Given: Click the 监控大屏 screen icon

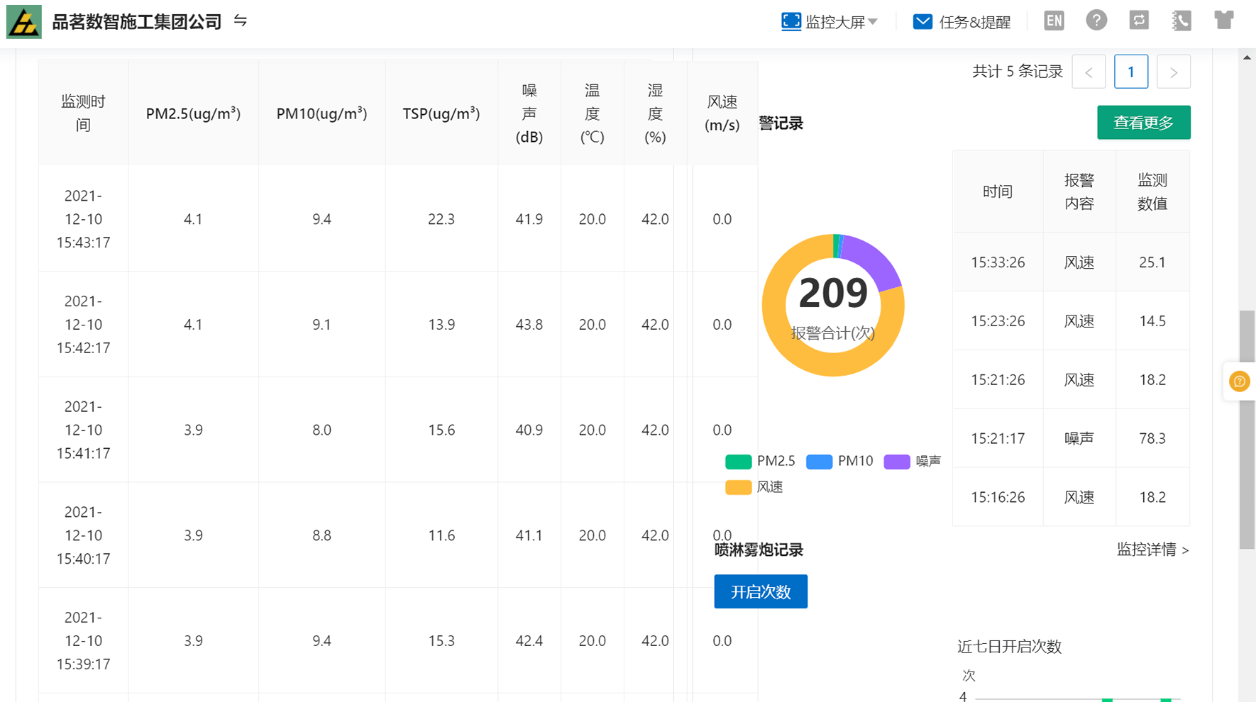Looking at the screenshot, I should coord(790,21).
